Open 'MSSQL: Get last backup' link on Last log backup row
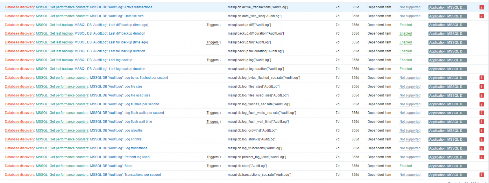The image size is (489, 183). tap(54, 60)
